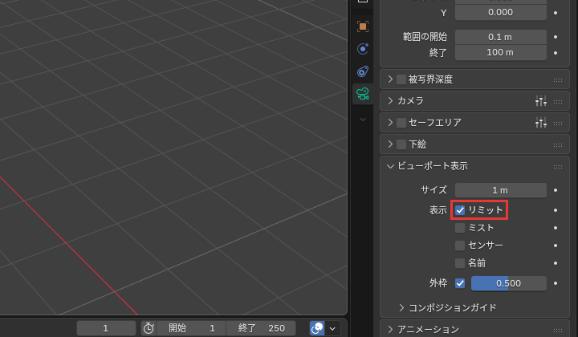Click the 外枠 0.500 slider
The image size is (578, 337).
509,283
